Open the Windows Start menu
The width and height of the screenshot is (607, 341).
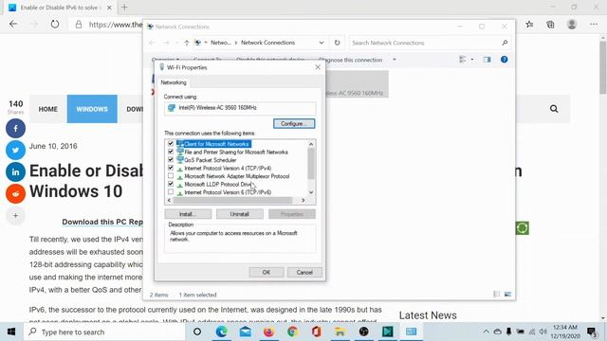(11, 332)
